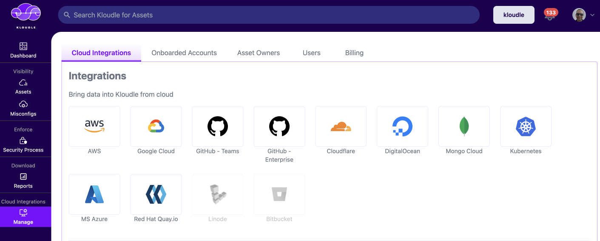Click the greyed-out Linode integration icon
The image size is (600, 241).
pos(218,194)
